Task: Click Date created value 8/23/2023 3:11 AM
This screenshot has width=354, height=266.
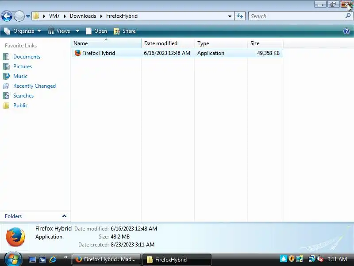Action: (x=132, y=245)
